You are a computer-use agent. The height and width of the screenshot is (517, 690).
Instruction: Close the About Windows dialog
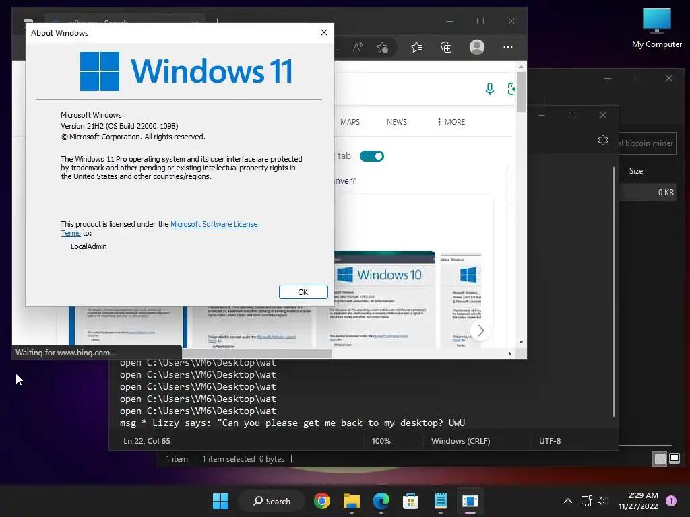point(324,32)
